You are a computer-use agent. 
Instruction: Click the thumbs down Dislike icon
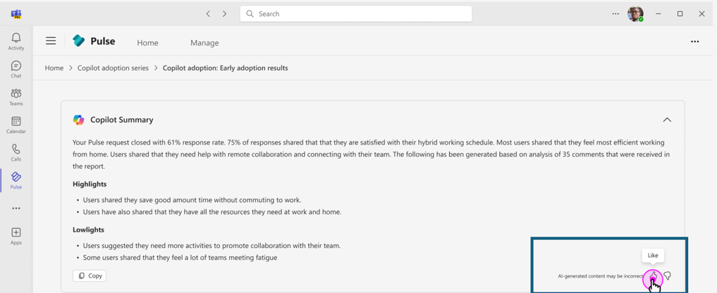[x=667, y=276]
